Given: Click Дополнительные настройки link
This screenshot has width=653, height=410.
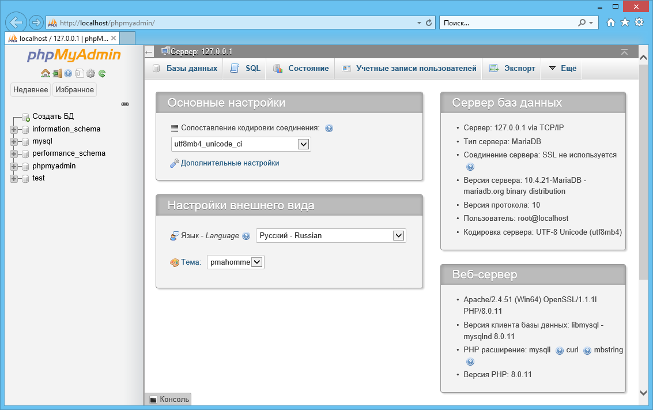Looking at the screenshot, I should [230, 163].
